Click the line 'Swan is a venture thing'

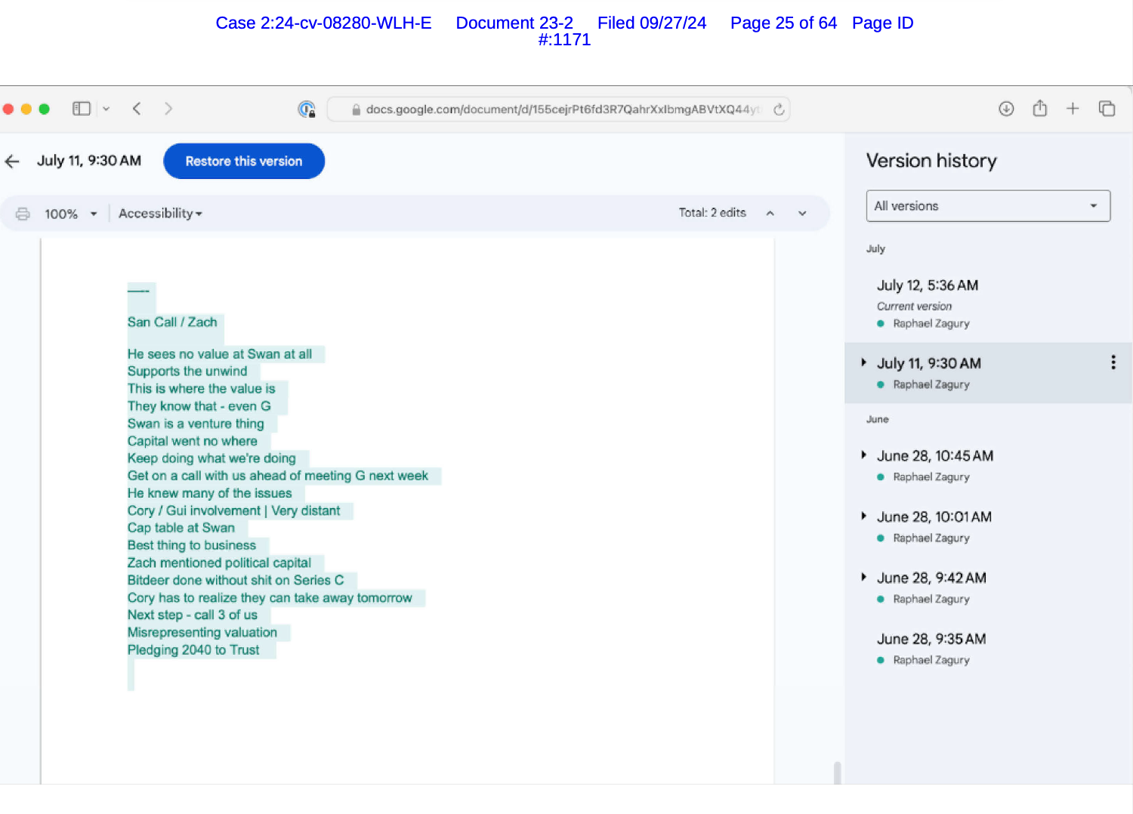(196, 424)
